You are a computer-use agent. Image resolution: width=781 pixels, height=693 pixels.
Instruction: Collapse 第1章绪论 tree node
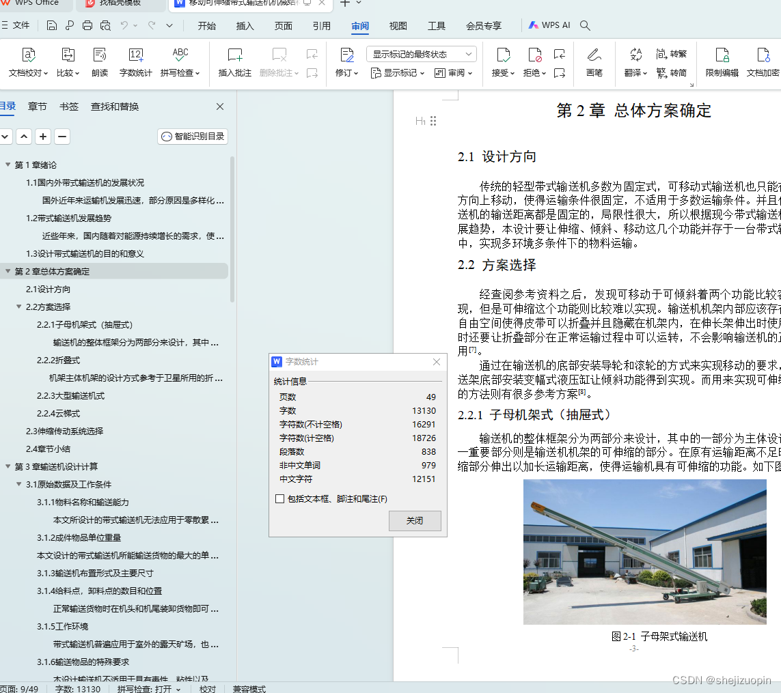[8, 165]
